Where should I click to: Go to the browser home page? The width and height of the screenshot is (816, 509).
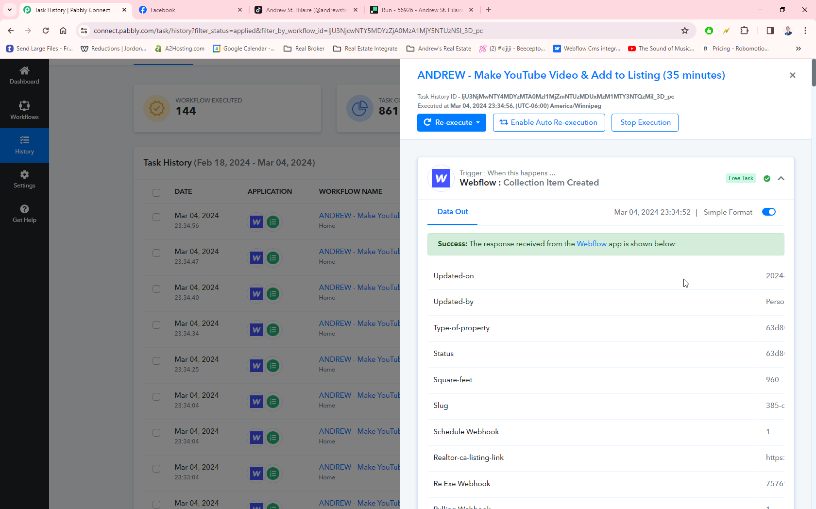tap(63, 31)
